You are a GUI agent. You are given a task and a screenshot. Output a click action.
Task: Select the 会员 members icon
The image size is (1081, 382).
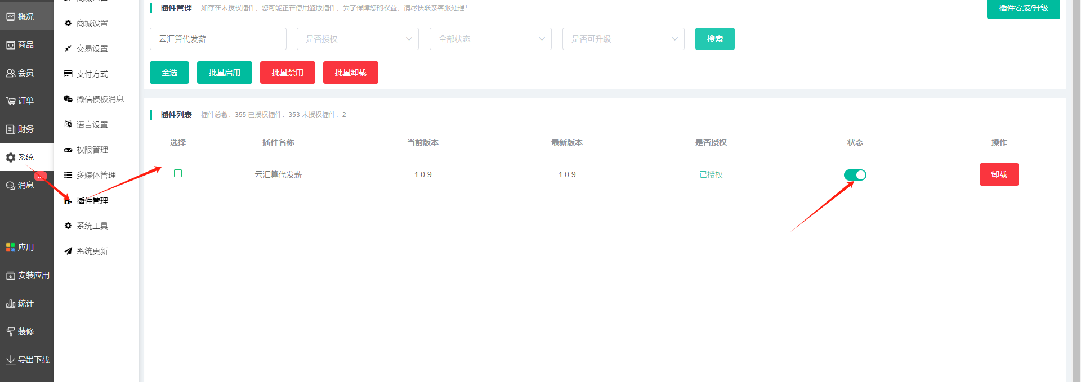coord(10,73)
